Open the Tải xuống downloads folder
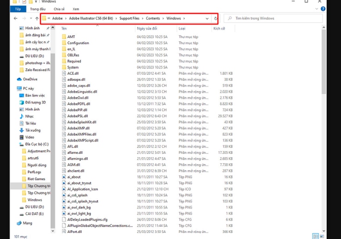This screenshot has width=341, height=239. pyautogui.click(x=32, y=130)
